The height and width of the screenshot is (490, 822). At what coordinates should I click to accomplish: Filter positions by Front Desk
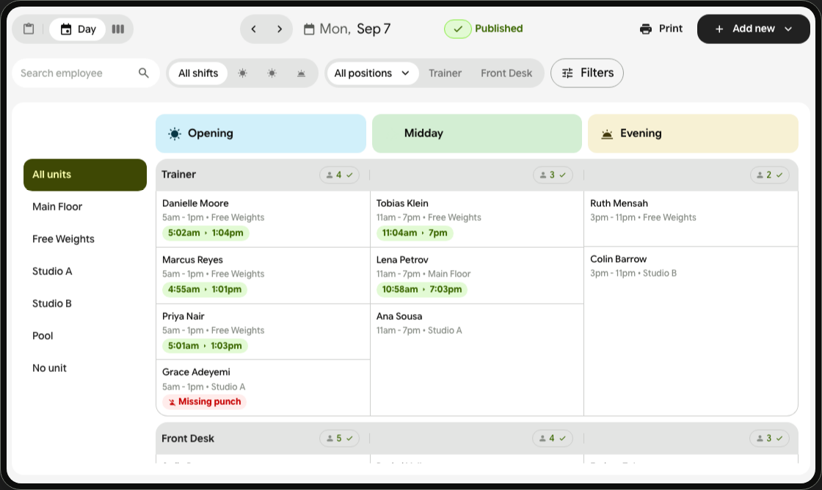coord(506,73)
